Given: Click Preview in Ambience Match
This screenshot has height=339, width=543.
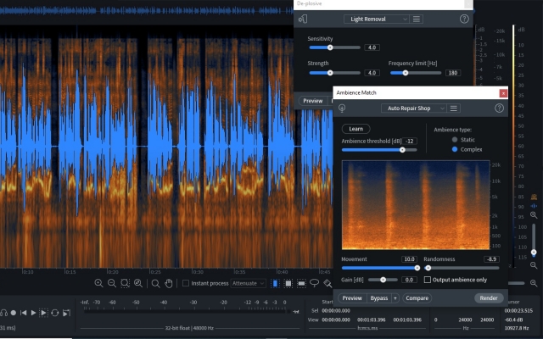Looking at the screenshot, I should coord(352,297).
